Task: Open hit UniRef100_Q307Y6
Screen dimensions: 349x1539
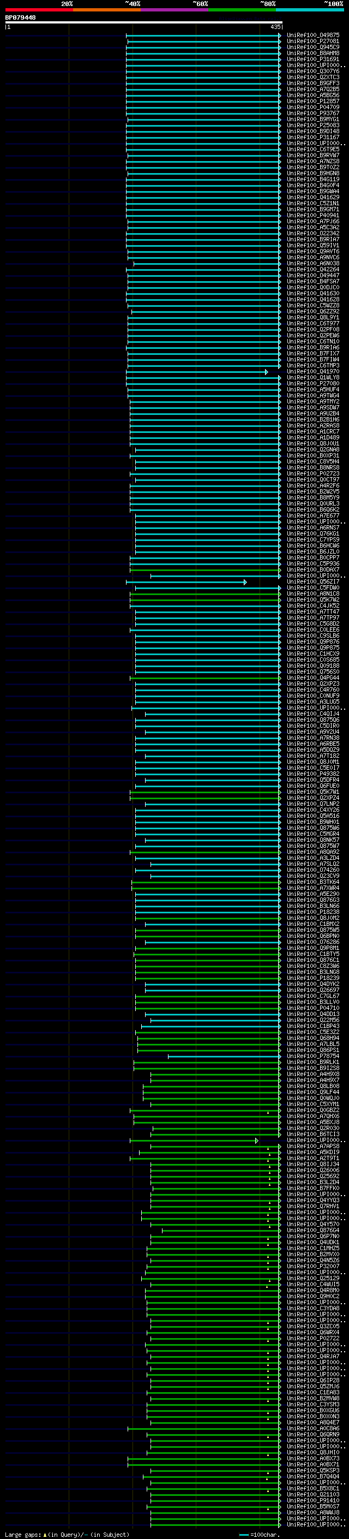Action: tap(313, 71)
